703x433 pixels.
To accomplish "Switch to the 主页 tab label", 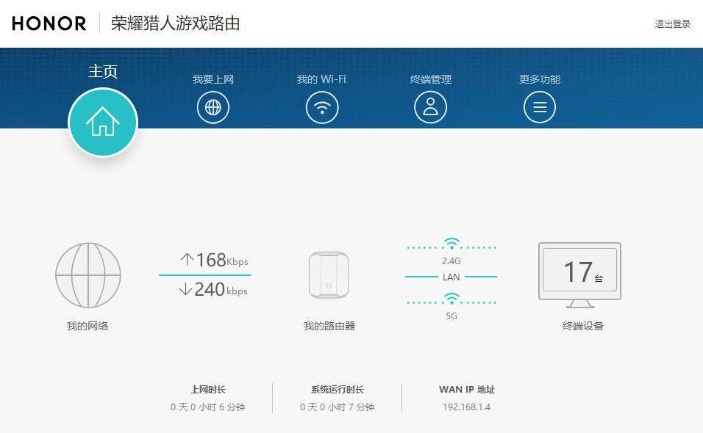I will (x=103, y=72).
